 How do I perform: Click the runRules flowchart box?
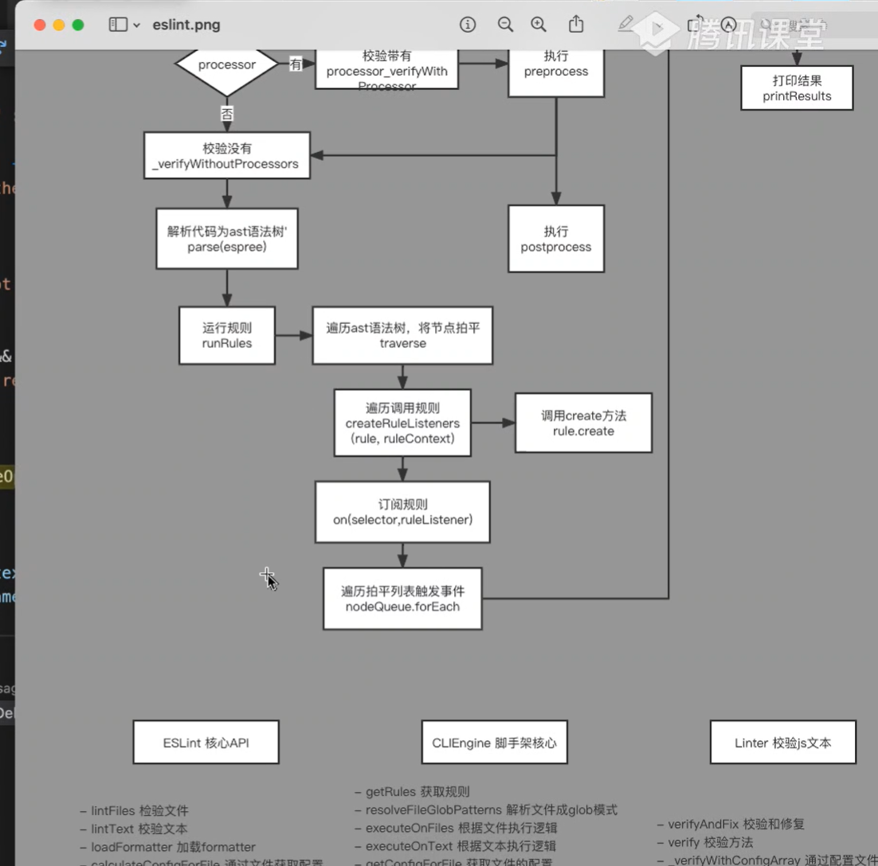click(227, 336)
